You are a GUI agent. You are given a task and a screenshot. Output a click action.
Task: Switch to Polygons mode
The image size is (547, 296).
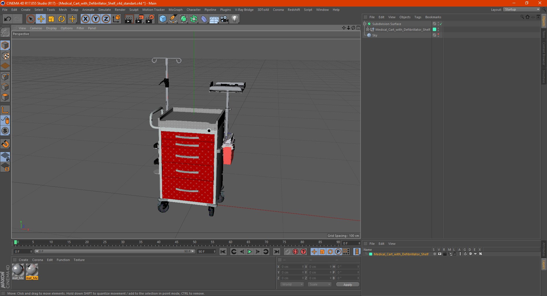click(5, 97)
